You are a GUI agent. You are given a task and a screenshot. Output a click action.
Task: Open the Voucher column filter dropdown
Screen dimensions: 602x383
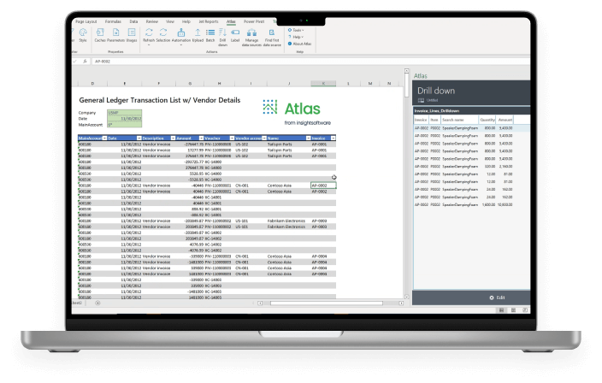point(232,138)
